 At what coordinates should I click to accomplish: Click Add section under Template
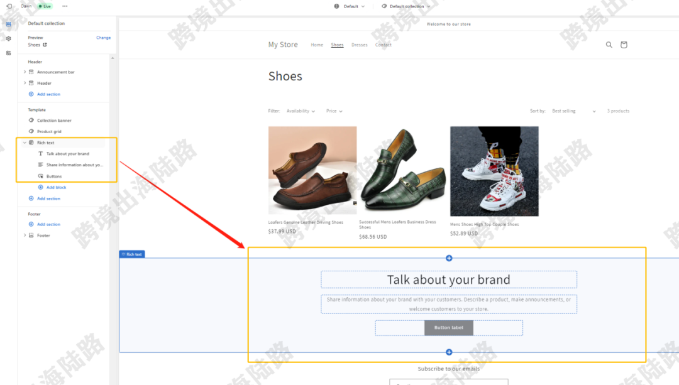pos(48,198)
